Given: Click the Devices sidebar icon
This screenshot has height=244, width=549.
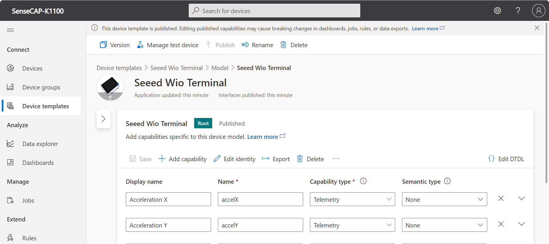Looking at the screenshot, I should click(10, 68).
